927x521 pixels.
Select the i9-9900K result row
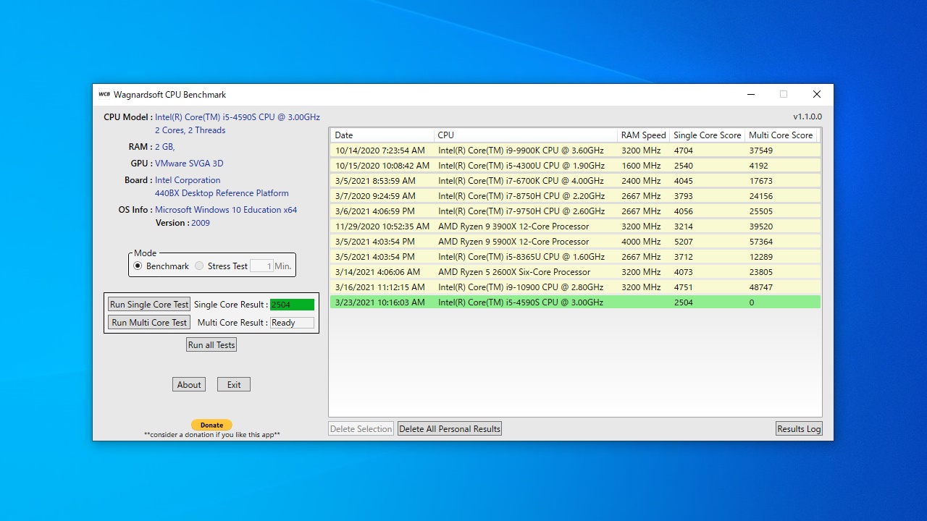575,151
